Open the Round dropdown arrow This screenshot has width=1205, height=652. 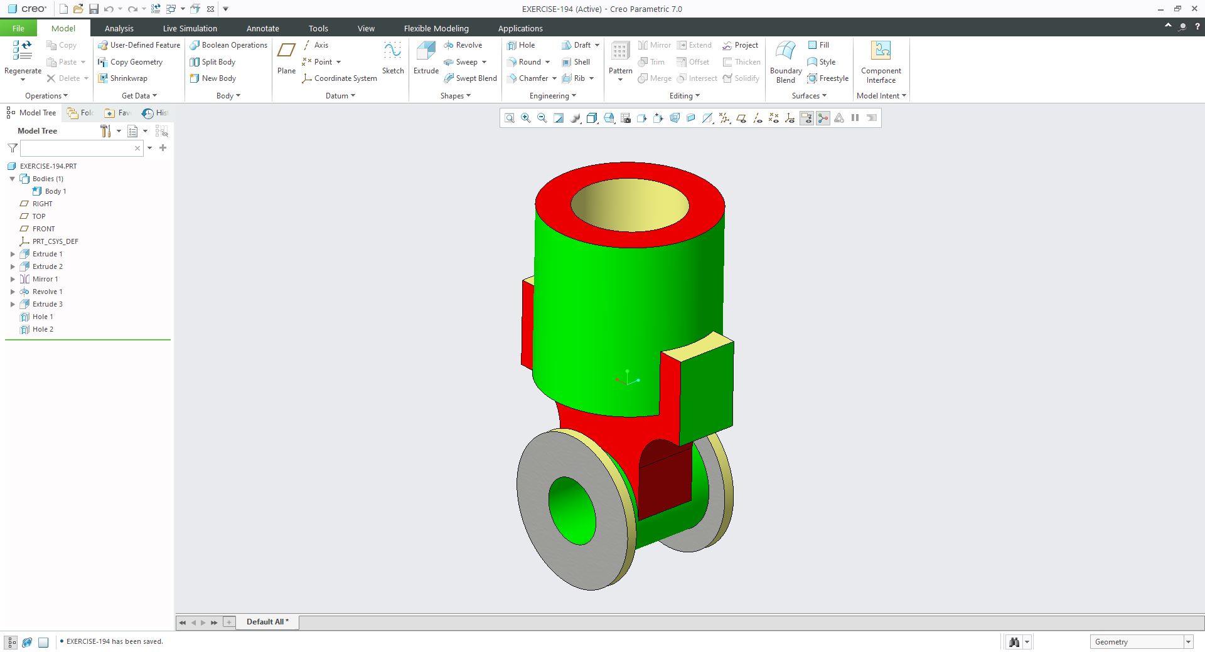coord(547,62)
